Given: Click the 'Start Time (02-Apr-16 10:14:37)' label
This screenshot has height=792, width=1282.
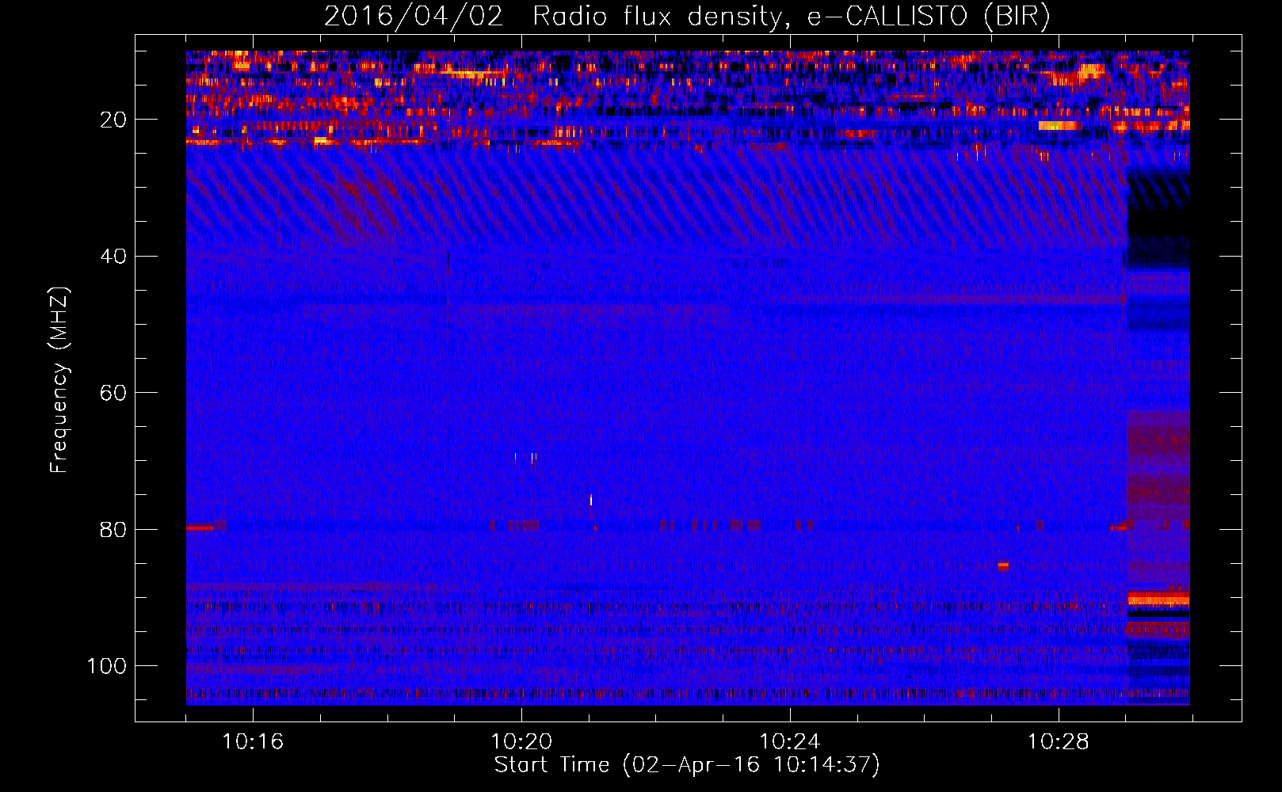Looking at the screenshot, I should point(687,765).
